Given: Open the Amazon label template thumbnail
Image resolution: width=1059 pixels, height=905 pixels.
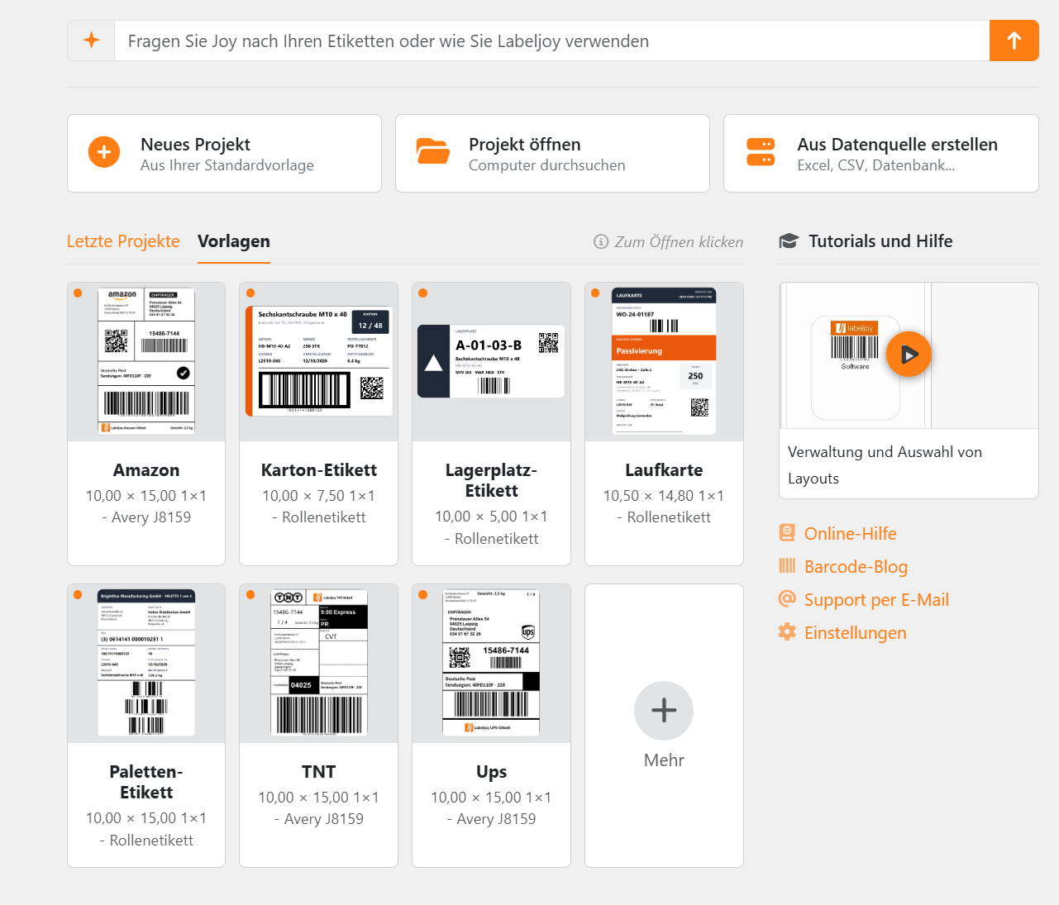Looking at the screenshot, I should point(146,362).
